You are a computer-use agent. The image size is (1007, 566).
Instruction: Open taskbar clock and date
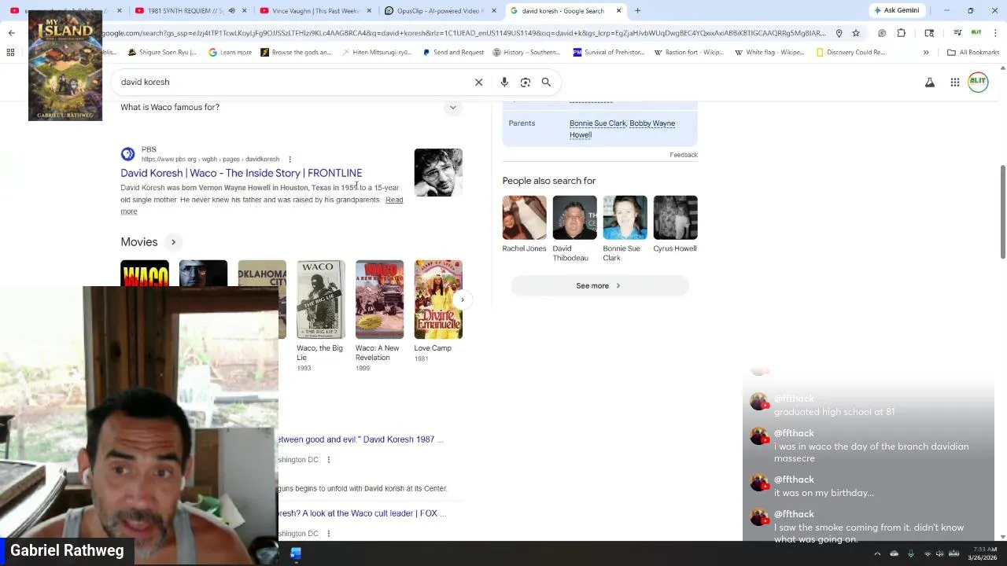(x=982, y=553)
